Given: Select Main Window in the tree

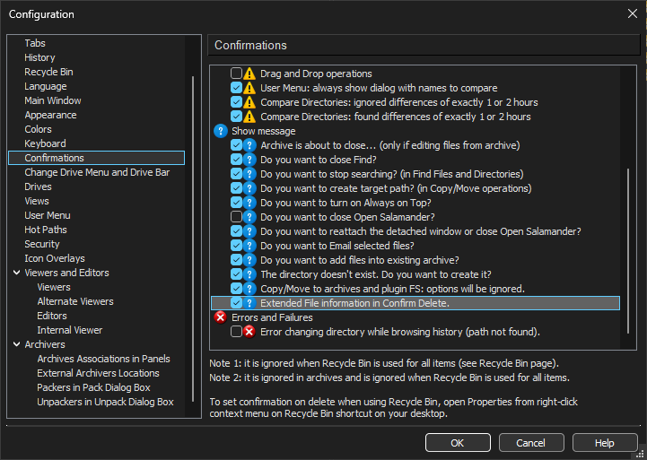Looking at the screenshot, I should 53,100.
